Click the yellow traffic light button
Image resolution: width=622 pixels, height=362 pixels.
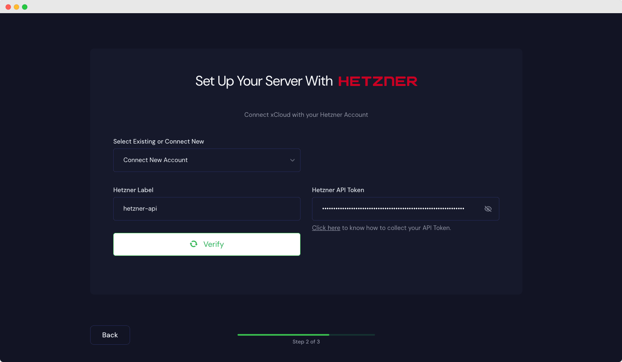pyautogui.click(x=16, y=7)
